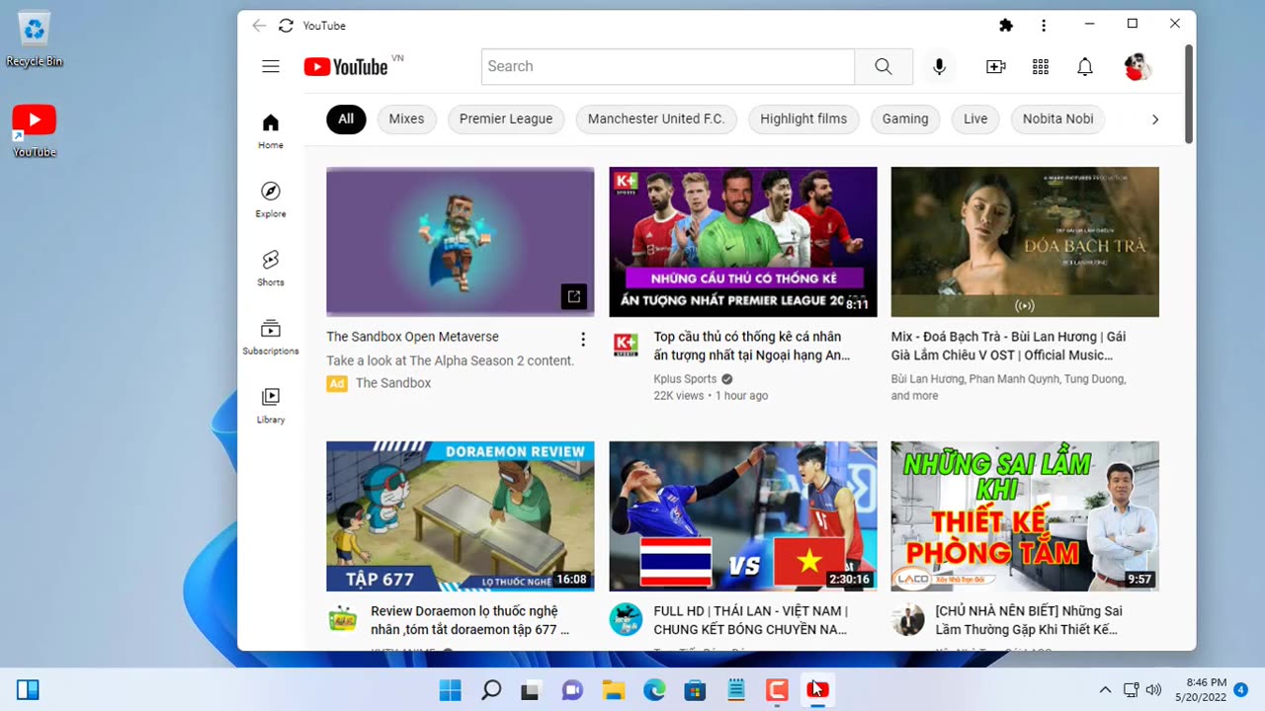Select the Mixes filter chip

click(406, 118)
